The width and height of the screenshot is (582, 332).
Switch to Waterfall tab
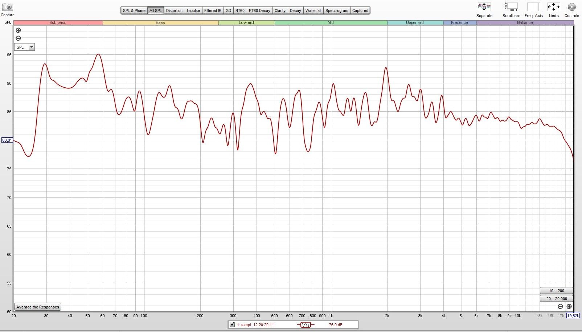click(x=313, y=11)
